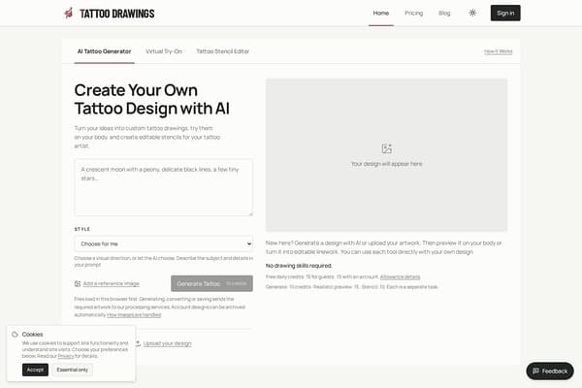Click the TATTOO DRAWINGS brand name
This screenshot has height=388, width=582.
(x=117, y=14)
